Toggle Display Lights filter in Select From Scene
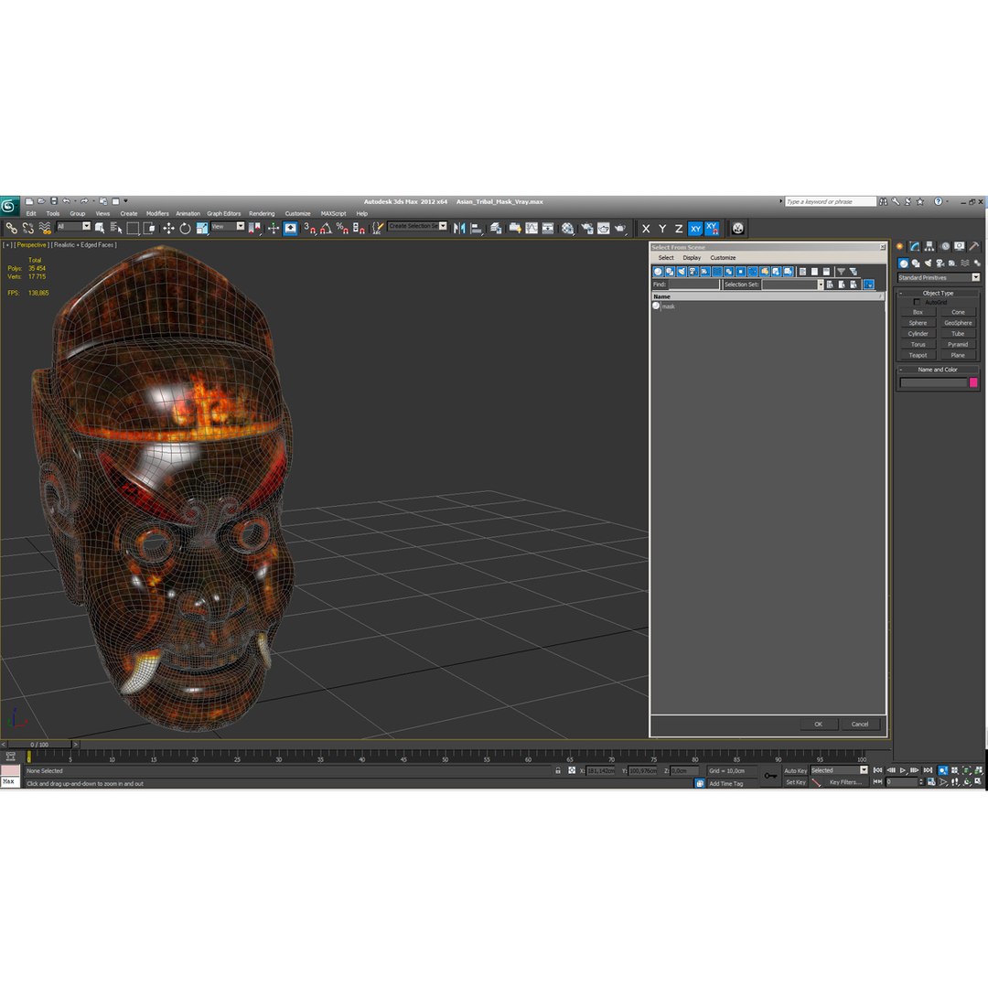This screenshot has height=988, width=988. tap(682, 272)
